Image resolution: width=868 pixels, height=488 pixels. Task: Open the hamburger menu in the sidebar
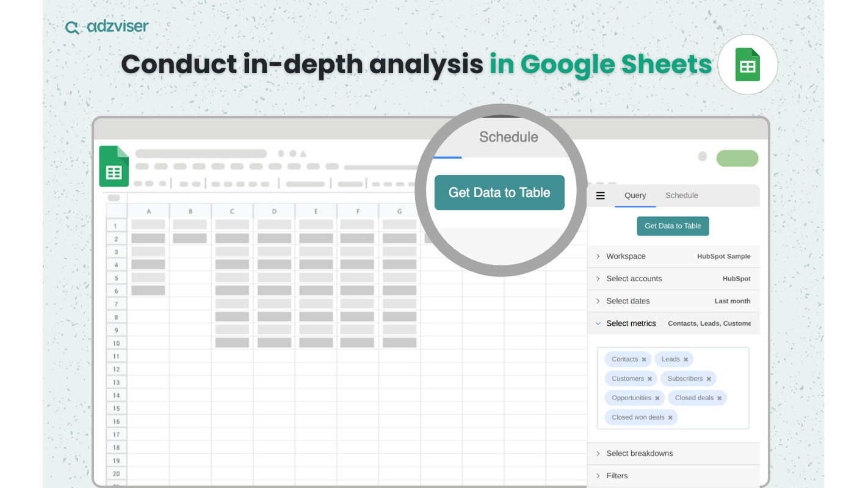(x=600, y=196)
